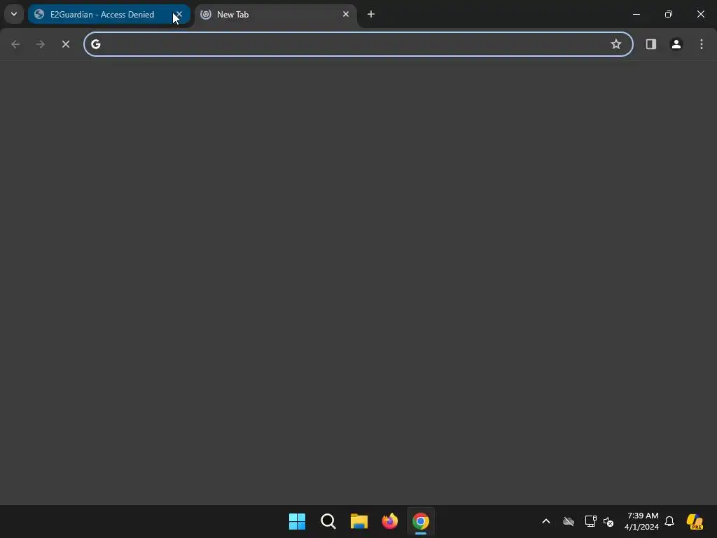Bookmark this tab with star icon
Viewport: 717px width, 538px height.
point(616,44)
